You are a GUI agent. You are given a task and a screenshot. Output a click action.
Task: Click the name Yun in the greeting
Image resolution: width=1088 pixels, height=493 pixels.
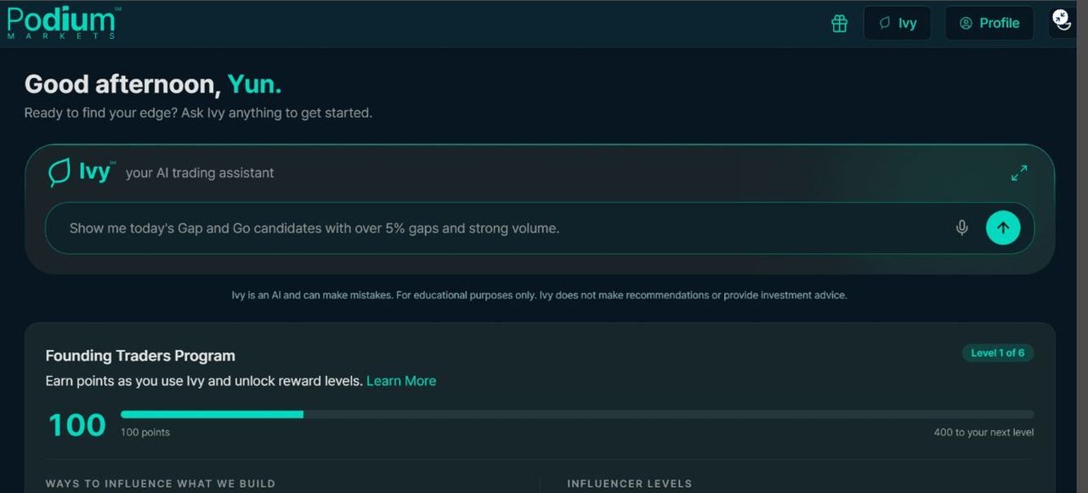point(254,84)
